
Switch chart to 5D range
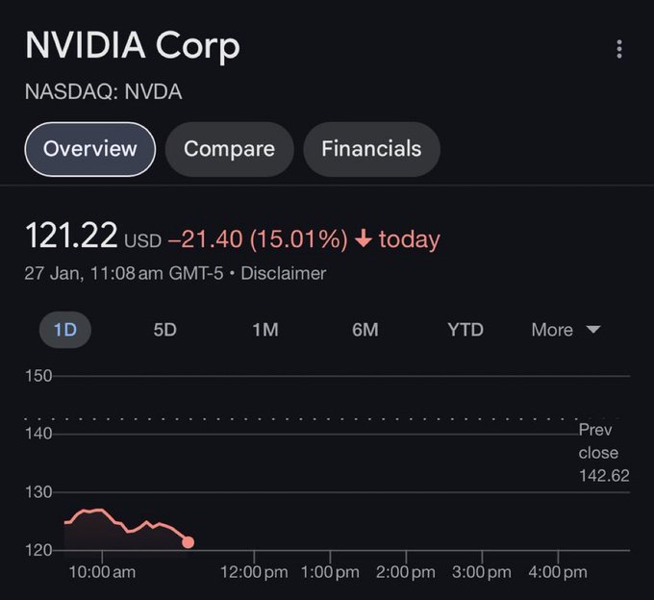click(x=164, y=330)
